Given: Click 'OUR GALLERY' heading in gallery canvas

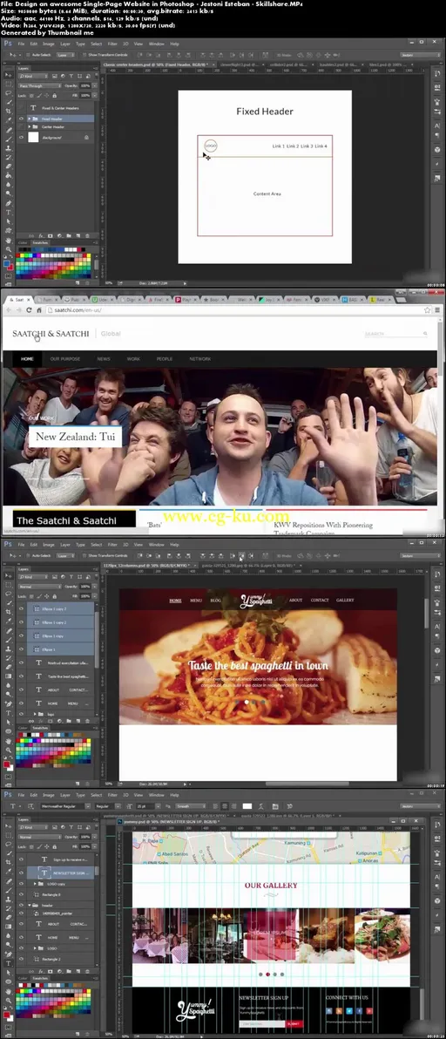Looking at the screenshot, I should pyautogui.click(x=271, y=886).
